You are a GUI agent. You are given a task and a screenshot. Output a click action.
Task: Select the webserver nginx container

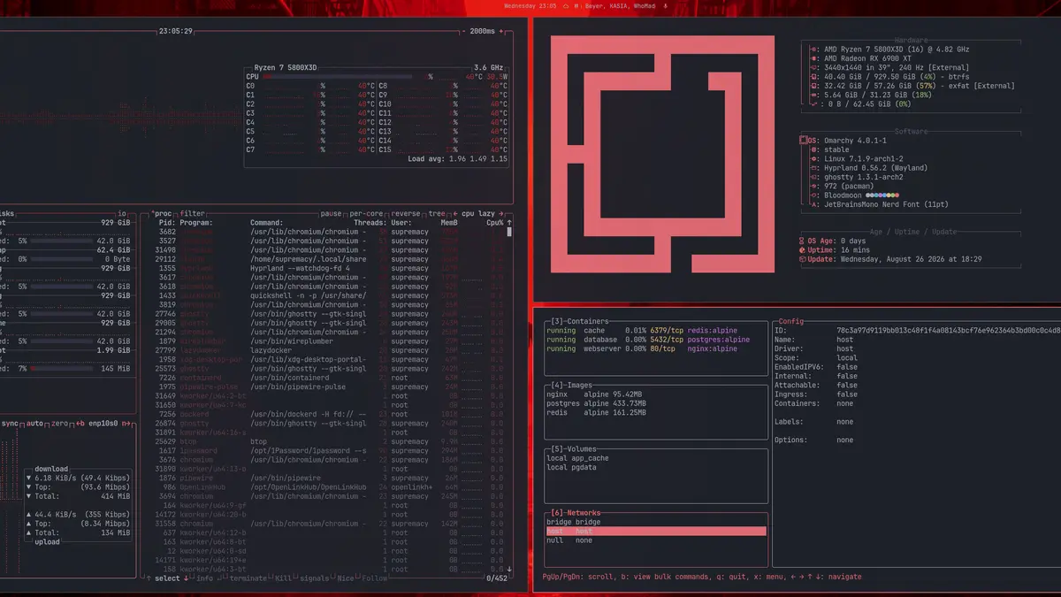pos(655,348)
